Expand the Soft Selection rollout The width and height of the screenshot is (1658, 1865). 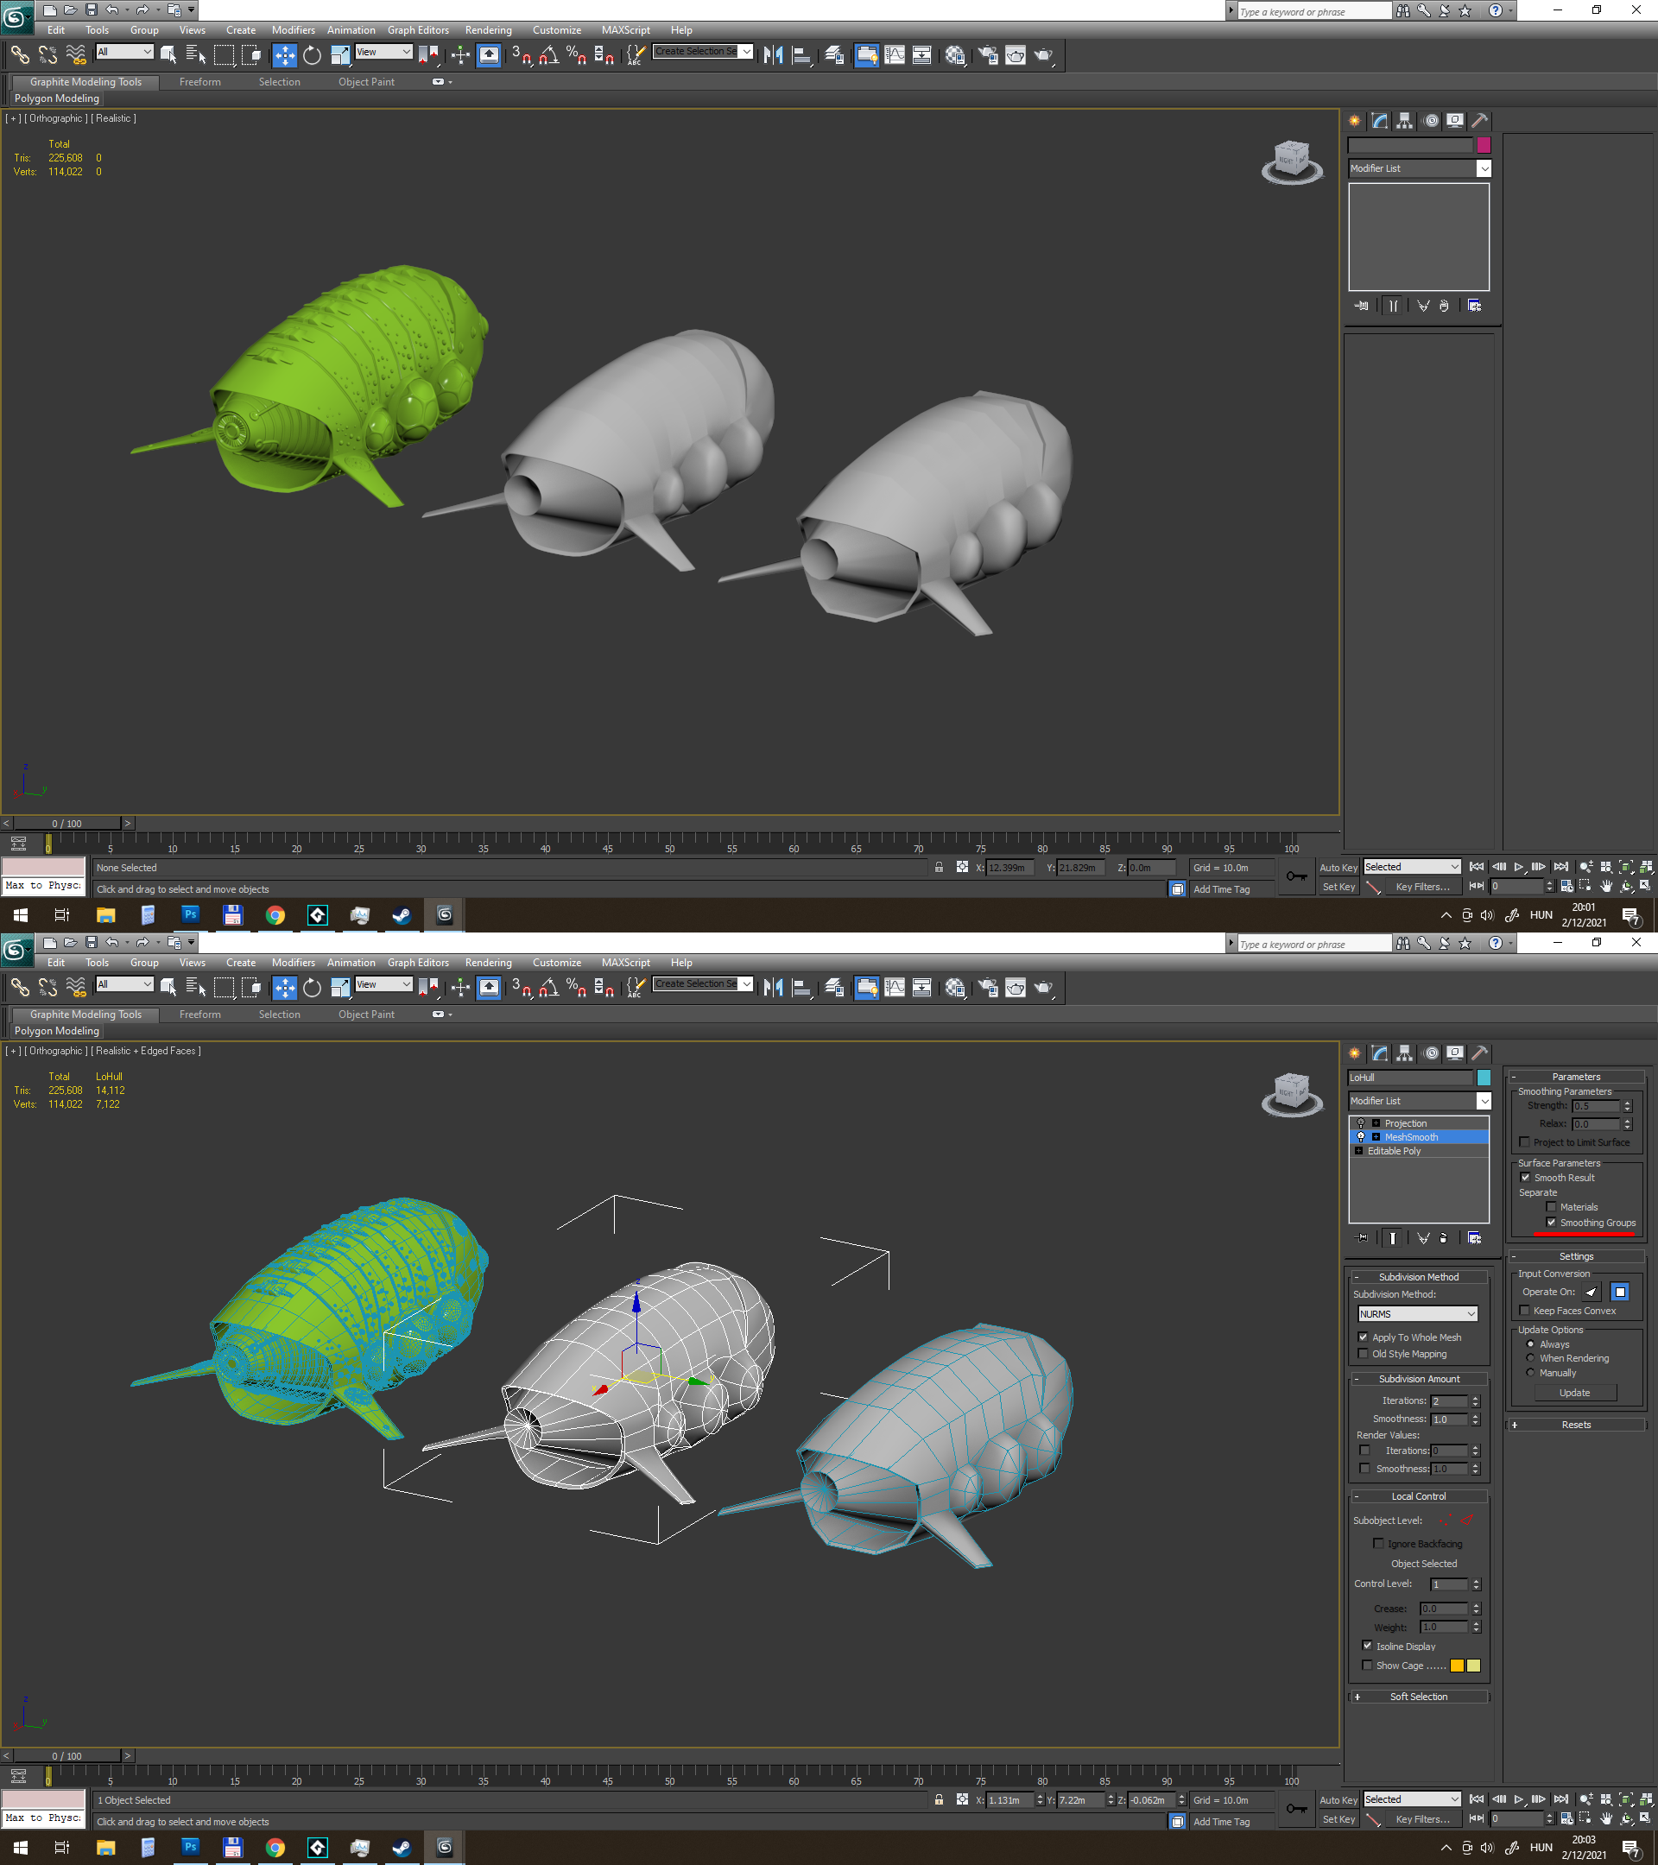tap(1418, 1697)
